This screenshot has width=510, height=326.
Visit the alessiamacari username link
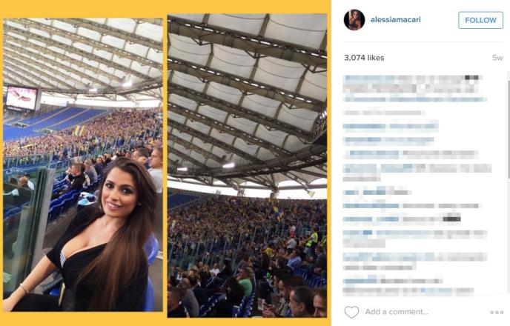[x=396, y=19]
